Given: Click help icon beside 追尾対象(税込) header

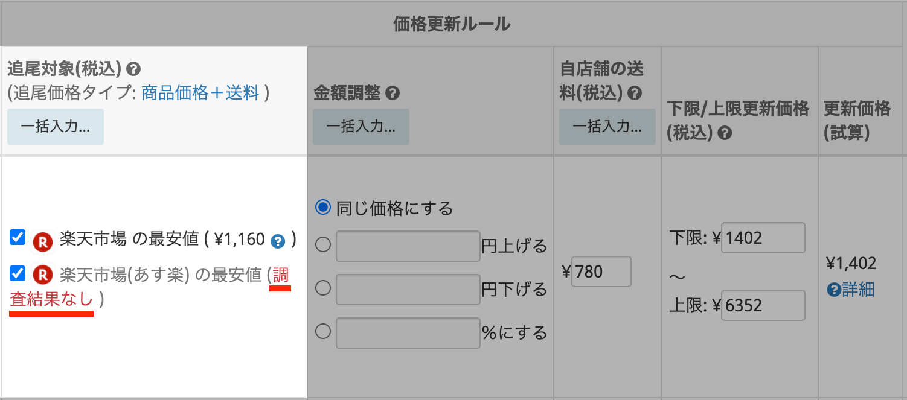Looking at the screenshot, I should pos(134,69).
